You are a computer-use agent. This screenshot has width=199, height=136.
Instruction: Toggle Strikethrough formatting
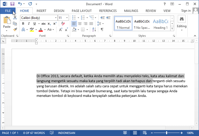(x=44, y=24)
